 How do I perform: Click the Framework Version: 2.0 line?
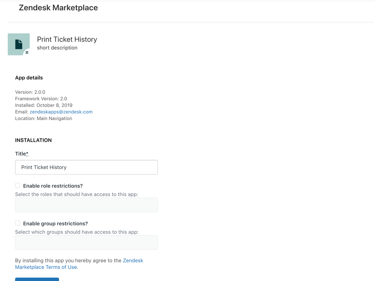(x=41, y=99)
